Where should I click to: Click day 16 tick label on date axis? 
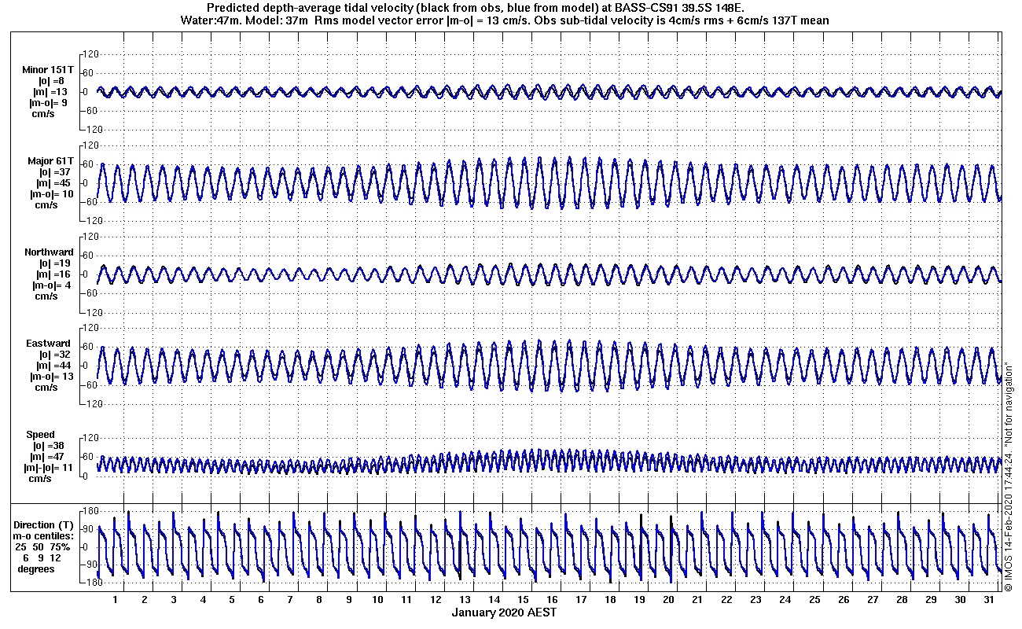pos(552,600)
